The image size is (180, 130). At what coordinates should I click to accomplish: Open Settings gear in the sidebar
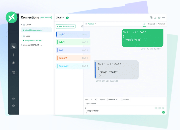pos(14,106)
